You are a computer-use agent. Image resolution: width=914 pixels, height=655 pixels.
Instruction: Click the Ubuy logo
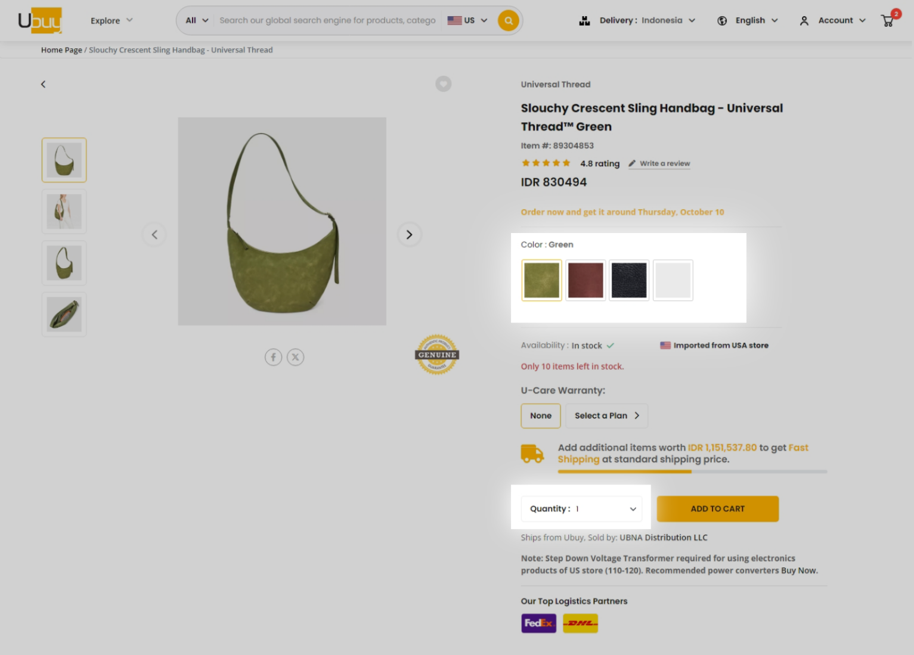[x=40, y=18]
